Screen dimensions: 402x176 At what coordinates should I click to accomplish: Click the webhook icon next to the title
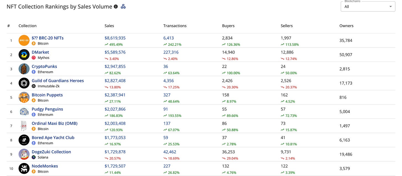pyautogui.click(x=123, y=7)
